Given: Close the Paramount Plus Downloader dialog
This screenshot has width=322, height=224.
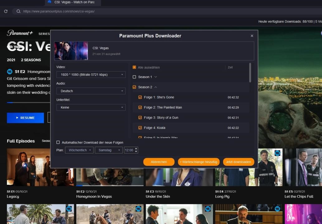Looking at the screenshot, I should 252,36.
